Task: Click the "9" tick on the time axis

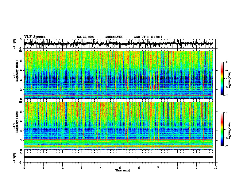Action: (x=196, y=168)
